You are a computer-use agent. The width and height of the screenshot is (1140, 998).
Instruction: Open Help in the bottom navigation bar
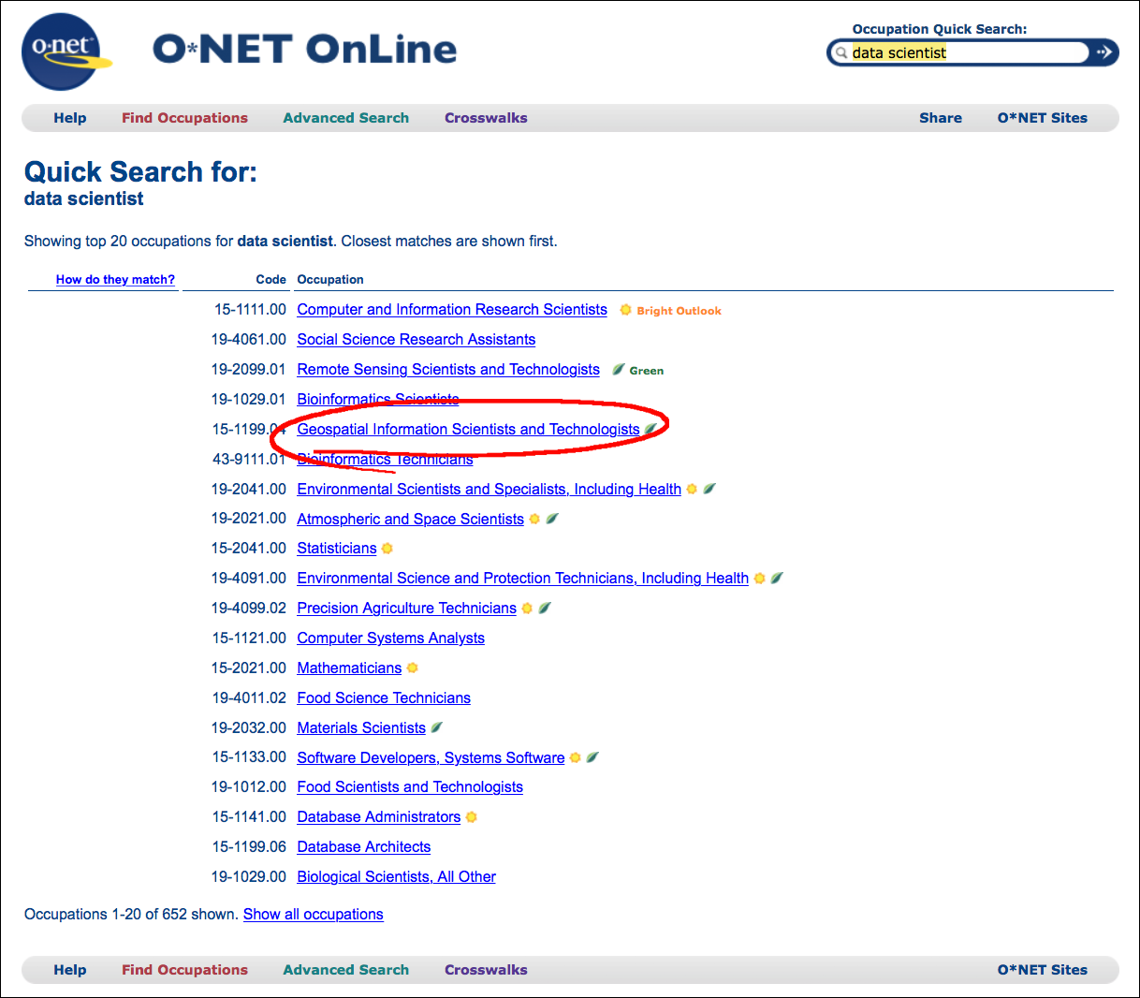point(70,970)
